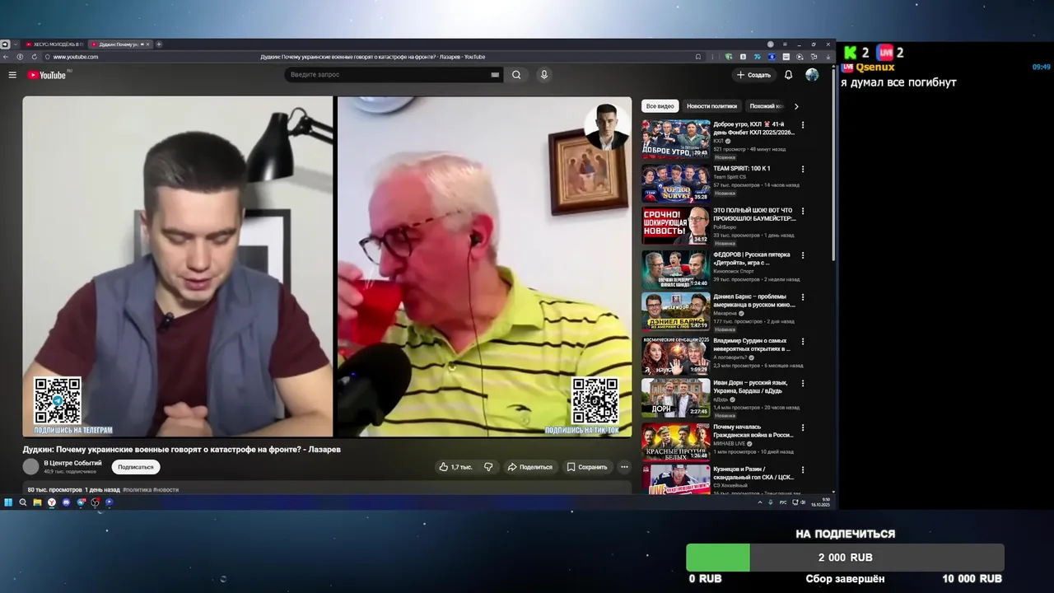Image resolution: width=1054 pixels, height=593 pixels.
Task: Switch the РУС keyboard language indicator
Action: 784,502
